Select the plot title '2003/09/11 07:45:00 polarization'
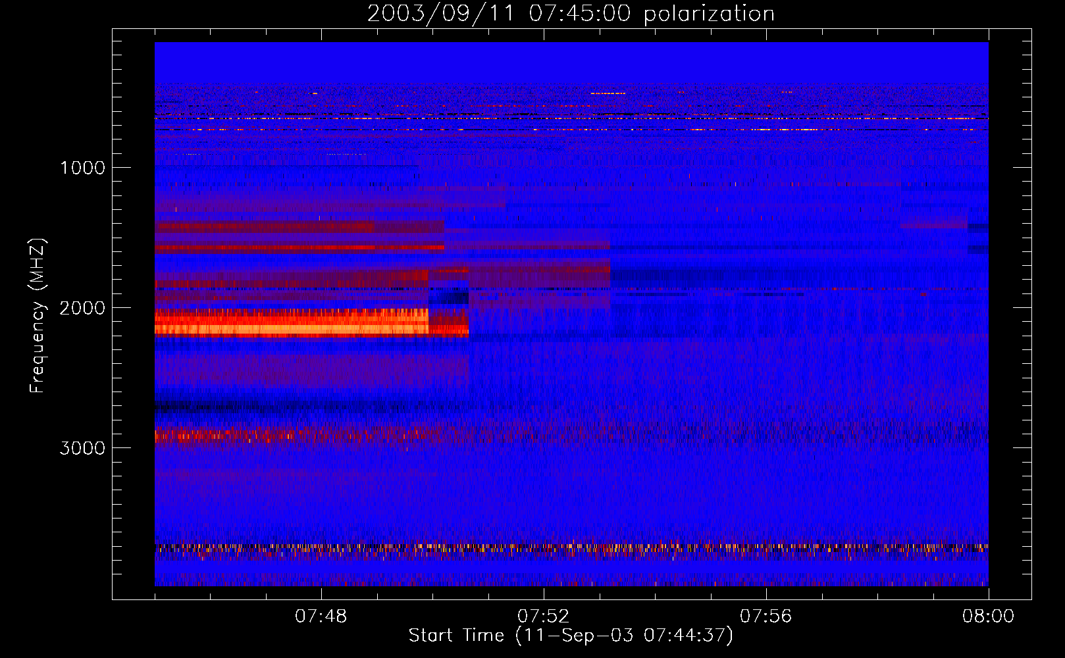The height and width of the screenshot is (658, 1065). click(571, 14)
